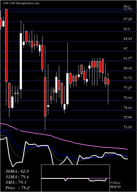Select the 12MA : 79.4 legend text
Screen dimensions: 137x192
[x=17, y=177]
